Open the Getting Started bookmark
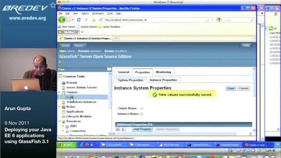Viewport: 281px width, 158px height. coord(87,27)
